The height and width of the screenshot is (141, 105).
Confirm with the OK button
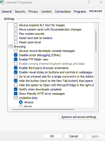click(x=52, y=136)
